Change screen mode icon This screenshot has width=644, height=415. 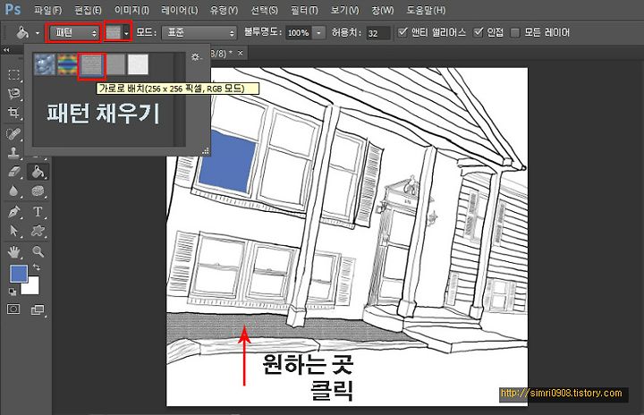(x=38, y=309)
